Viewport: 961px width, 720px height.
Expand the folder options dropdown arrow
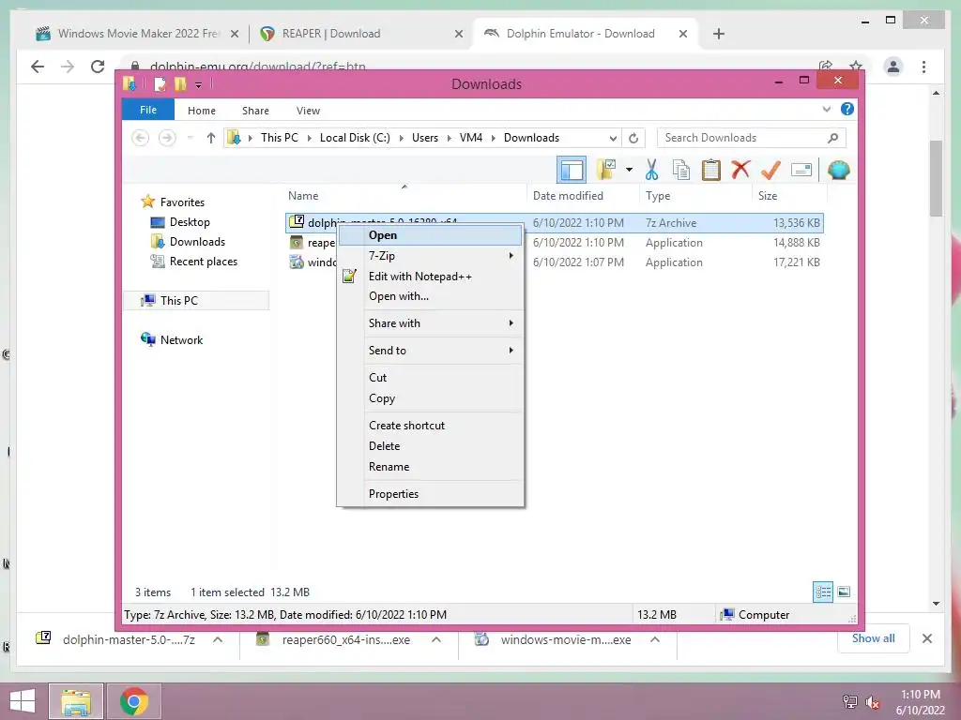point(629,170)
